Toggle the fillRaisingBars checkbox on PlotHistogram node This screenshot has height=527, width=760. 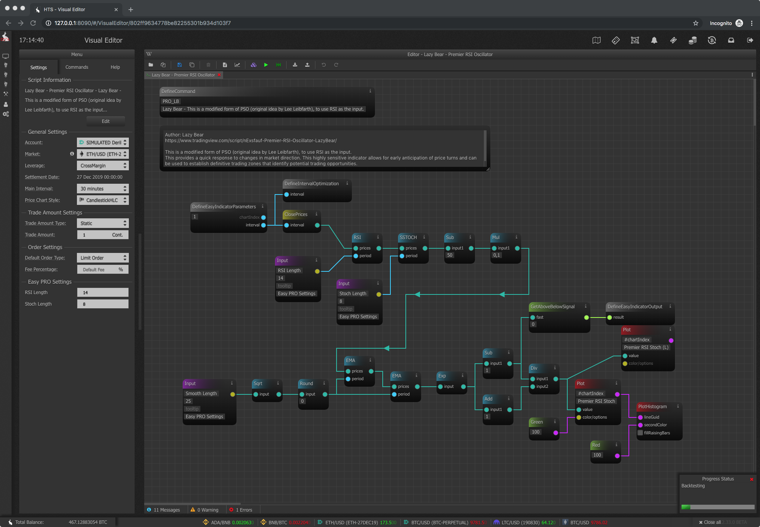(x=641, y=433)
